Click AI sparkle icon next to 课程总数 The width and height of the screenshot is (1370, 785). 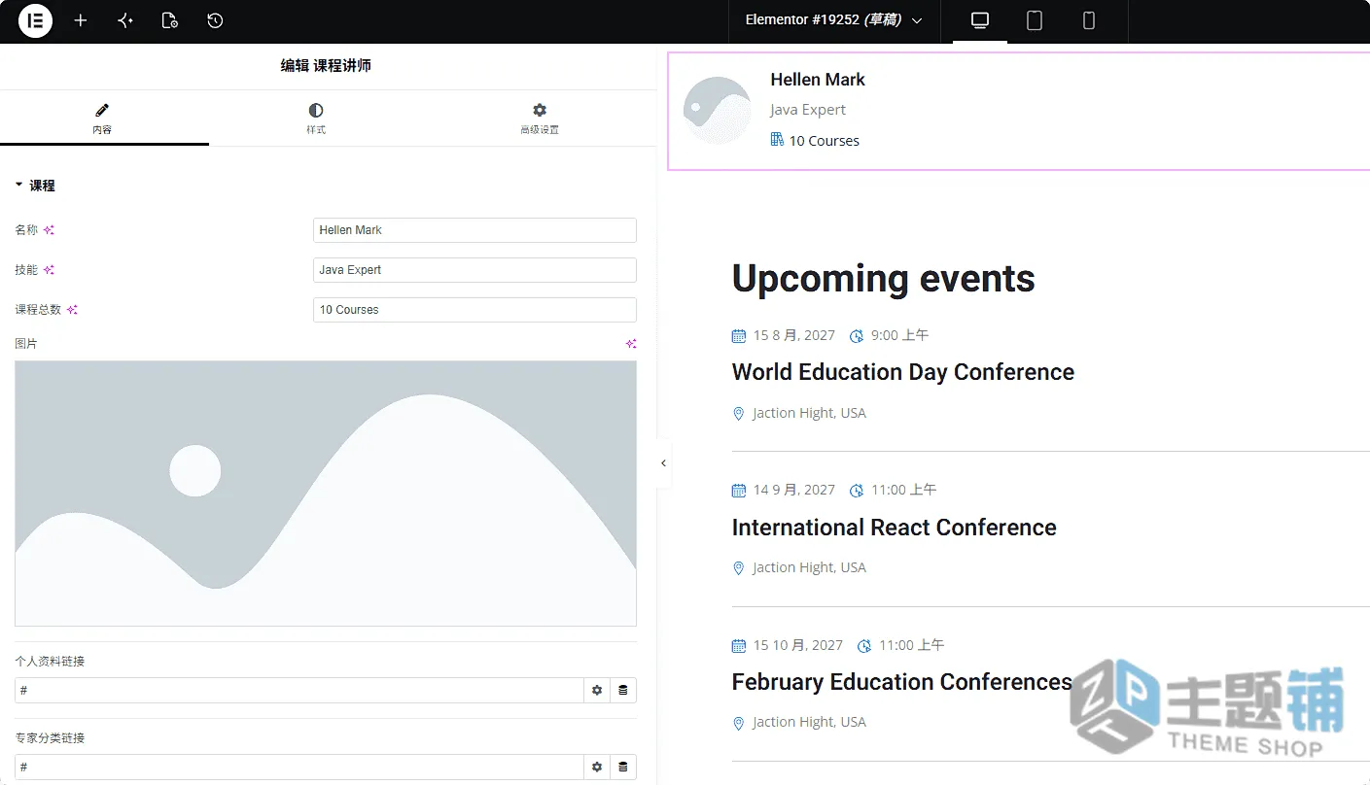[x=72, y=310]
